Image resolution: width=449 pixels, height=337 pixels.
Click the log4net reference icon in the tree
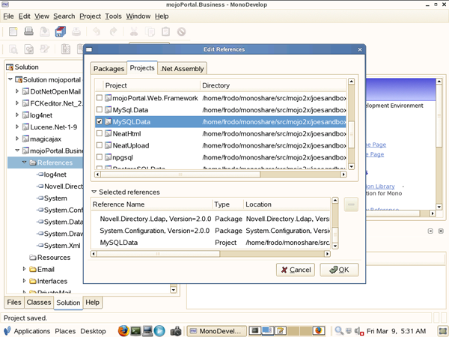[40, 174]
